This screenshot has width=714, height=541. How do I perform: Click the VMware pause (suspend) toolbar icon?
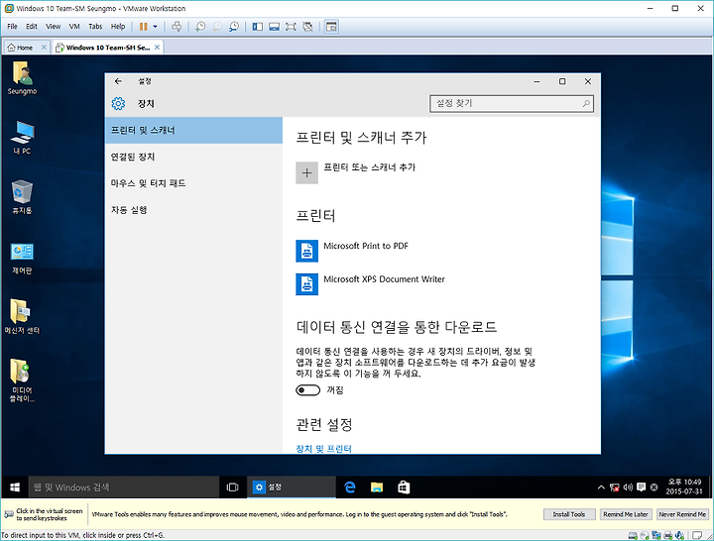click(x=143, y=27)
